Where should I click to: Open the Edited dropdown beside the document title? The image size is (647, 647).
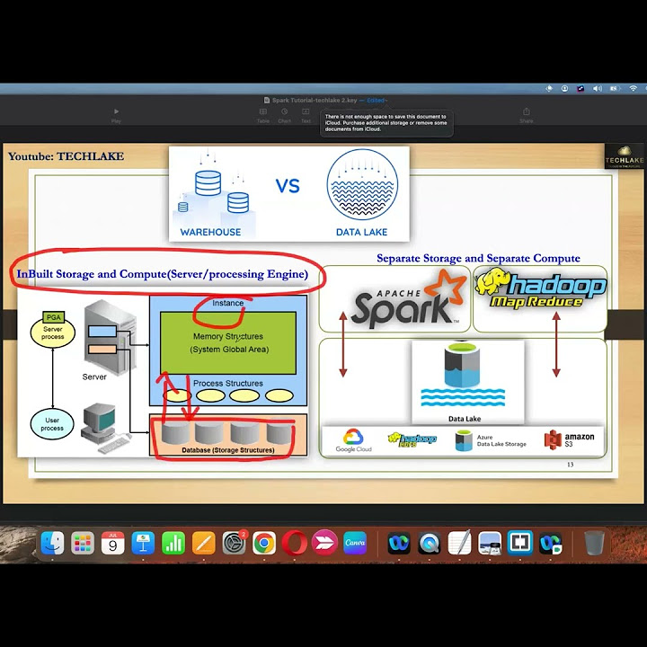click(x=377, y=101)
